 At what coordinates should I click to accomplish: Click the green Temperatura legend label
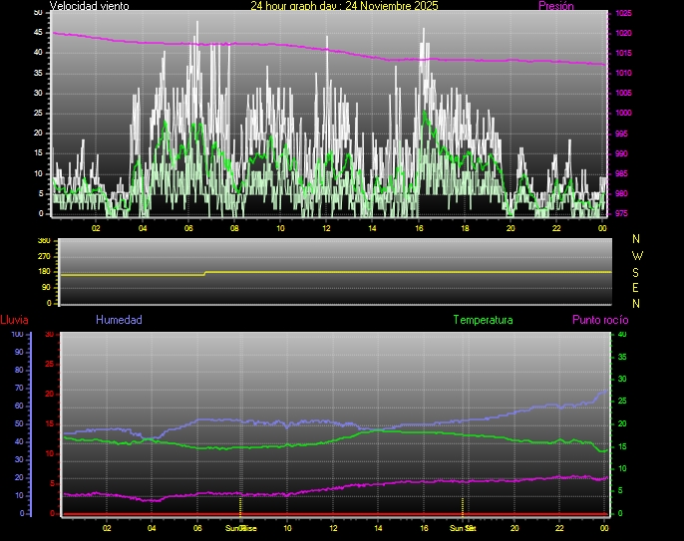(483, 320)
